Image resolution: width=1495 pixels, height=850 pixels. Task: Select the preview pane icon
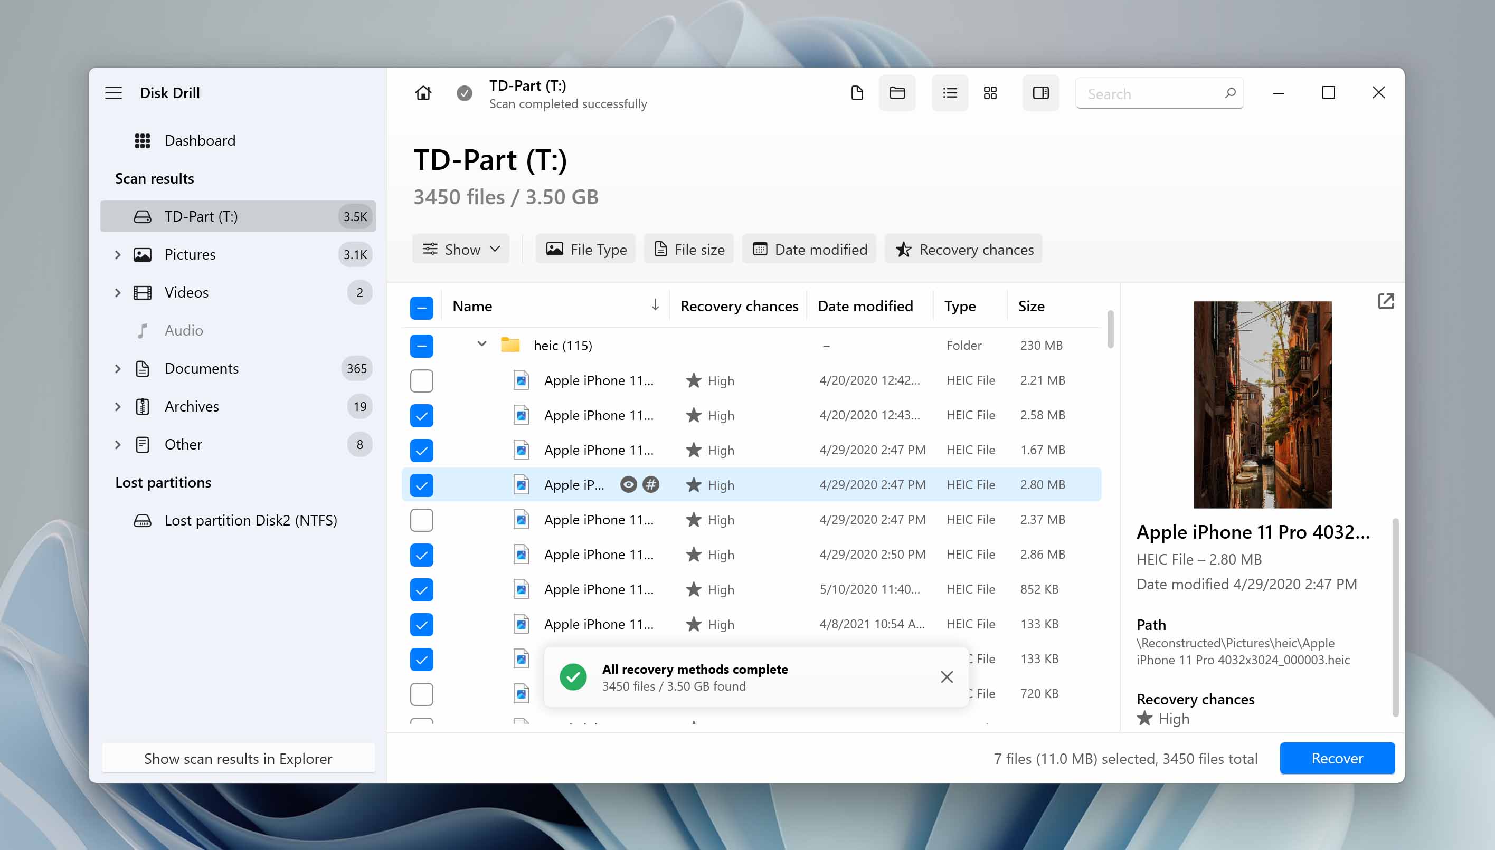pos(1041,93)
